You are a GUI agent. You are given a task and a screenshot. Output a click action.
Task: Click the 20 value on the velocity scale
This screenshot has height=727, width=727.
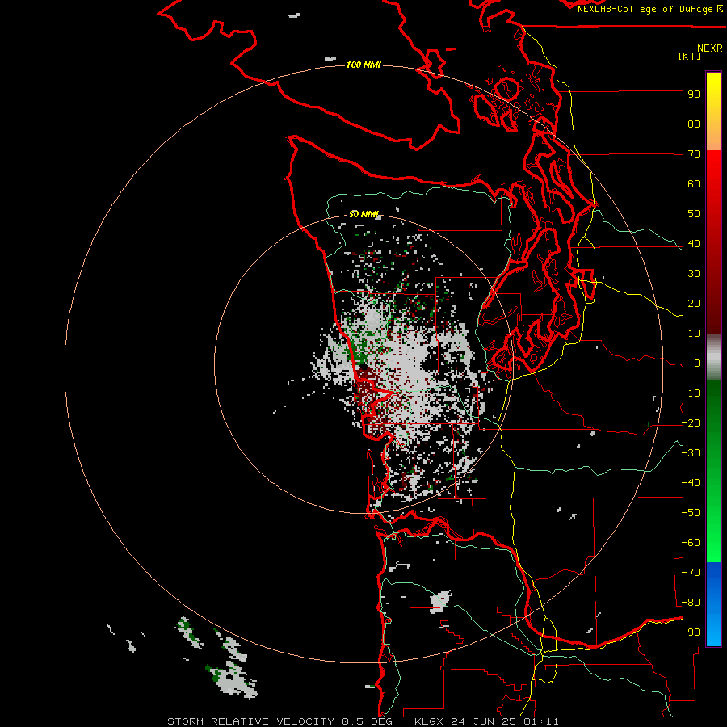(x=694, y=304)
